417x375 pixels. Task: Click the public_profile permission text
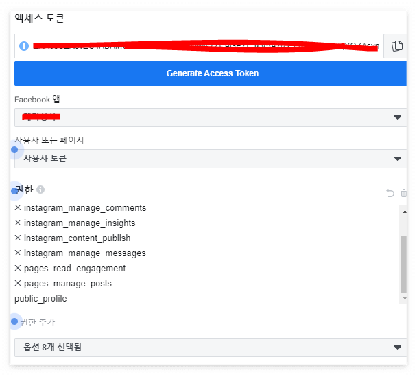(40, 299)
